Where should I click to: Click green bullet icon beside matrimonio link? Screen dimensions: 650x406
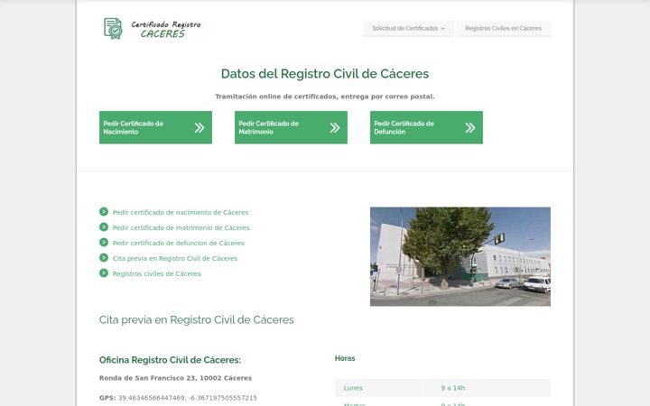(104, 227)
